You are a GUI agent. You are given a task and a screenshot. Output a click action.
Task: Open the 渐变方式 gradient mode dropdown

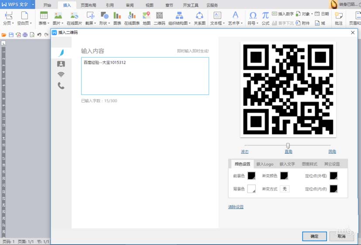coord(285,189)
